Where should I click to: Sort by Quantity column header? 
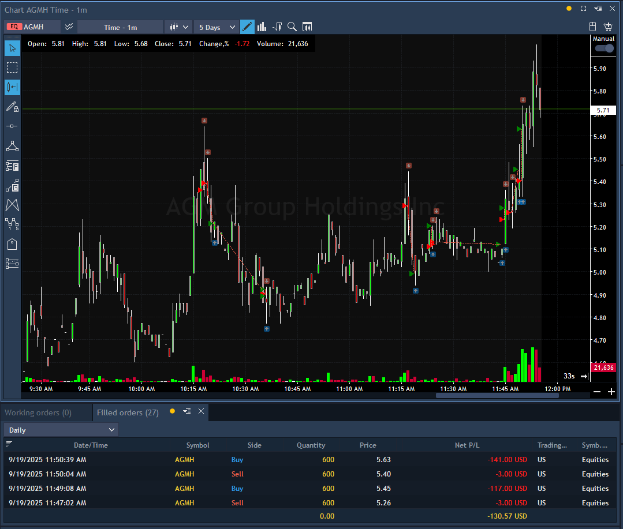(311, 445)
